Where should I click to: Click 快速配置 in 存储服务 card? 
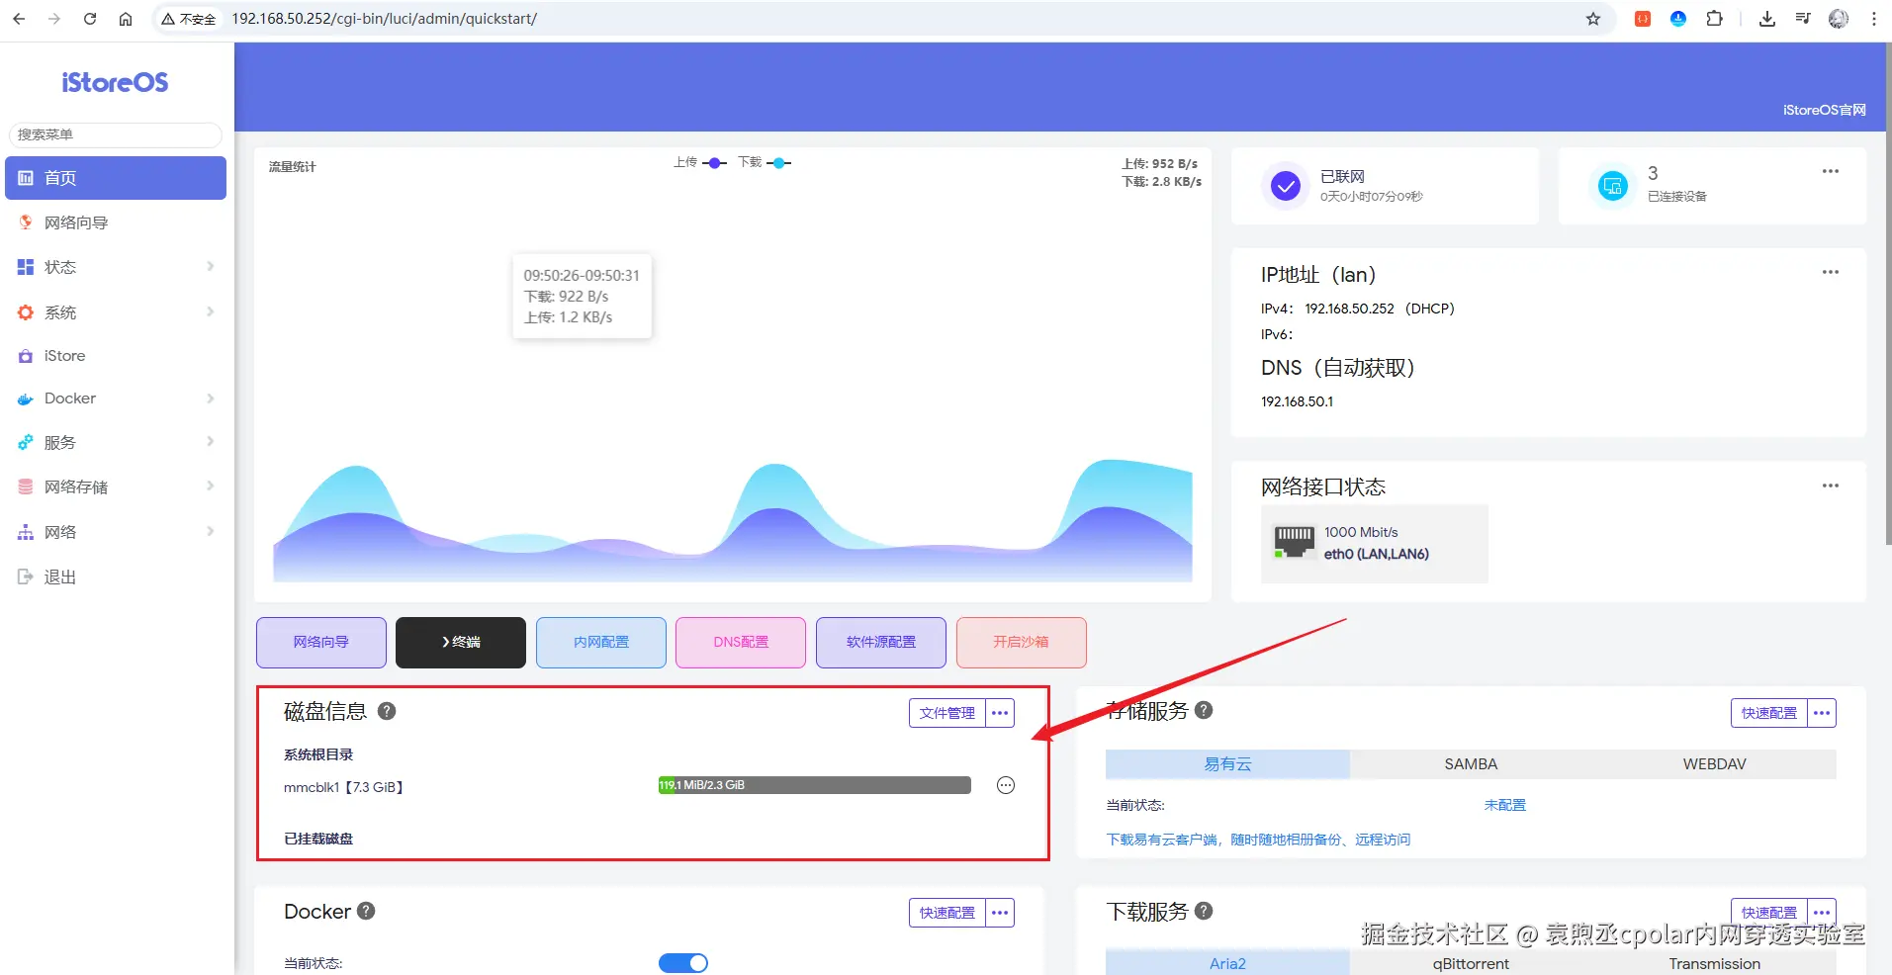click(1769, 713)
